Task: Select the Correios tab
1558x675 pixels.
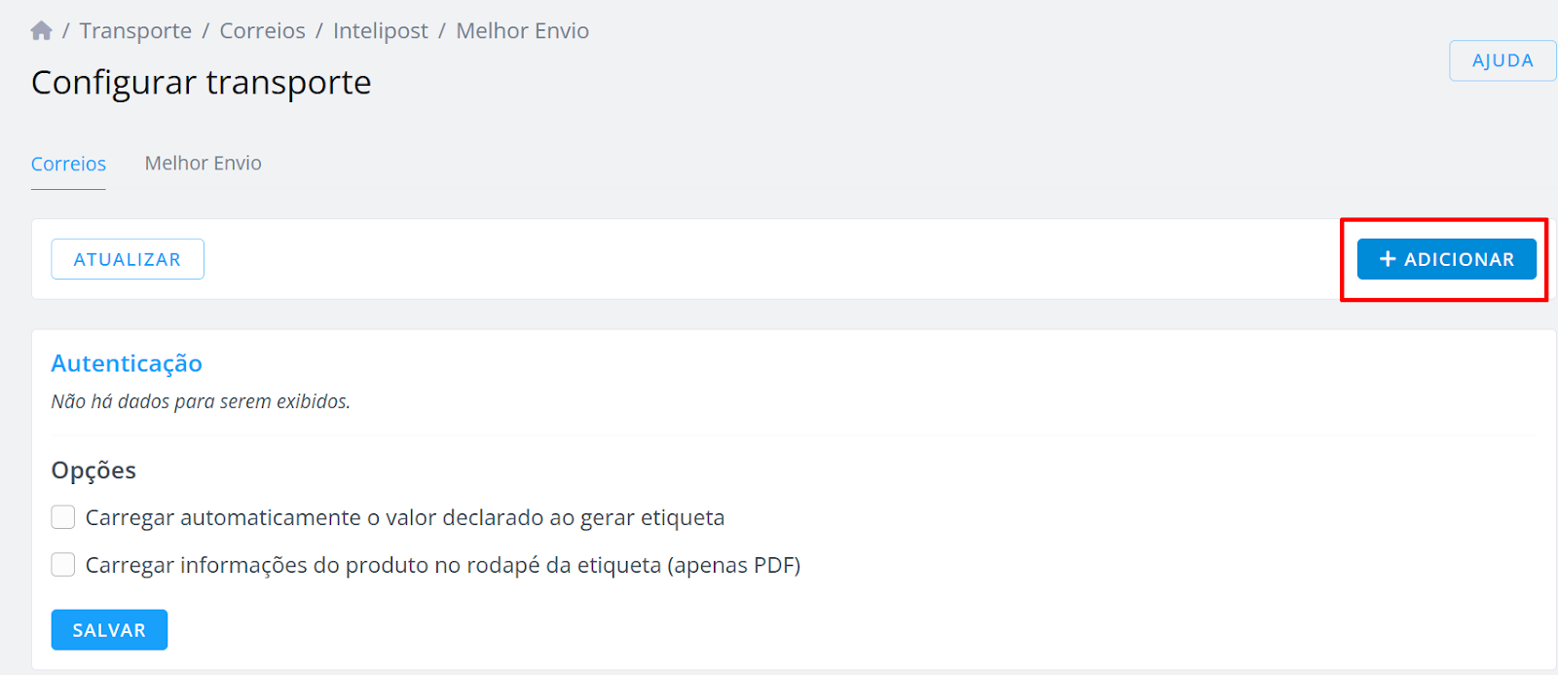Action: 68,164
